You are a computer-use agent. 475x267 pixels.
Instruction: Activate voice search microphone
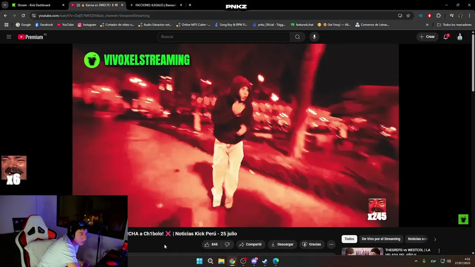[314, 37]
